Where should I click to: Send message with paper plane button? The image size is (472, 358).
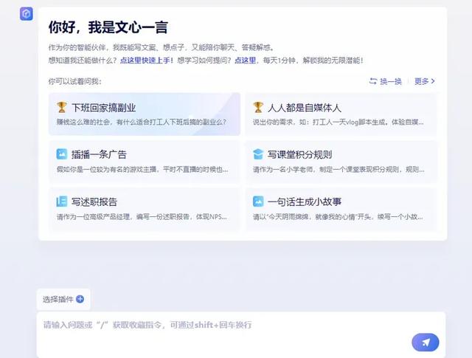pos(426,342)
